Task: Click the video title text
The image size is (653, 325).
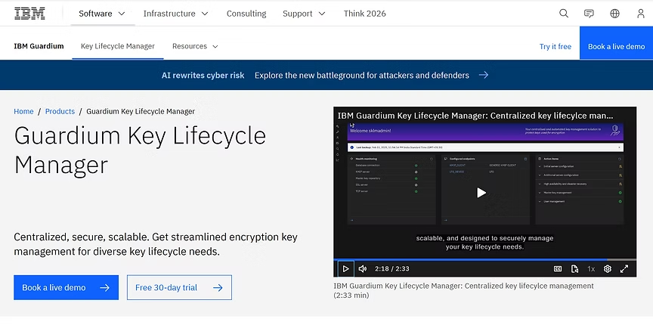Action: (x=475, y=116)
